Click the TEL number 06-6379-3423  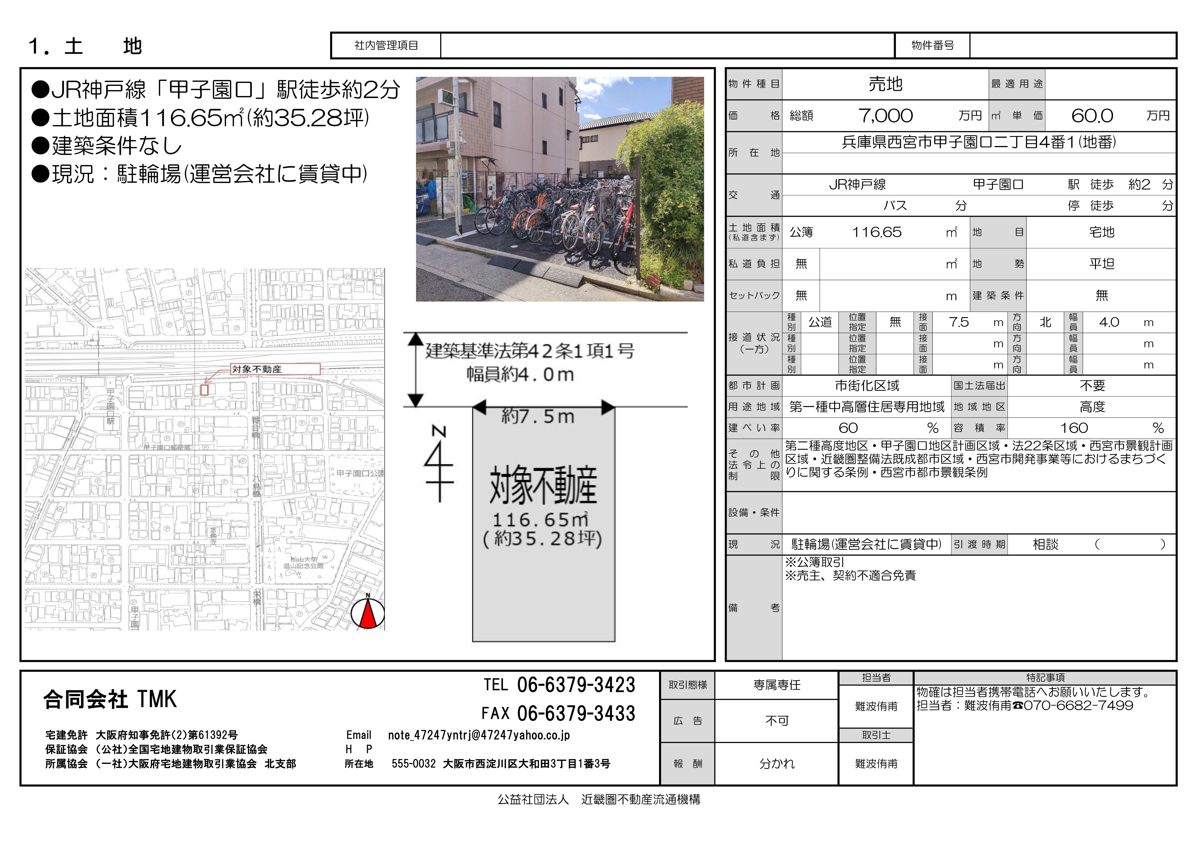coord(576,685)
